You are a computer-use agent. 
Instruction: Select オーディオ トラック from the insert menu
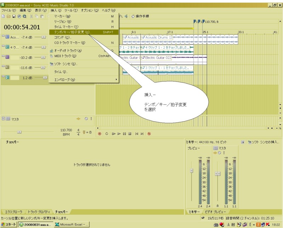[84, 50]
